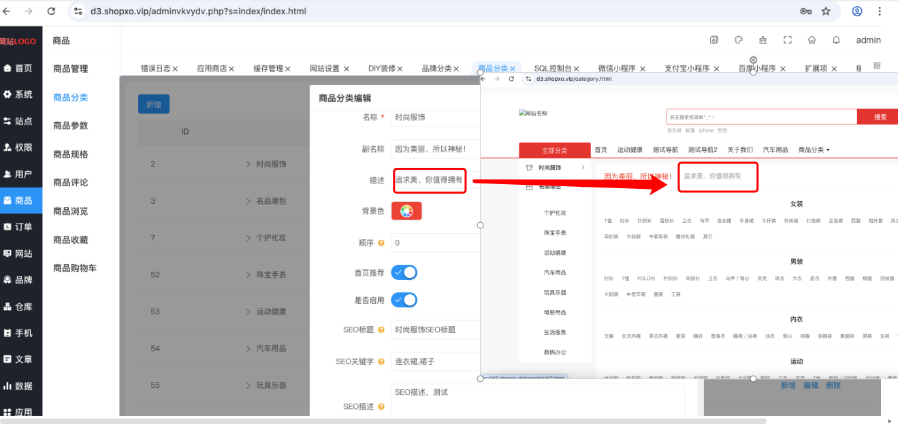Click the storefront search input field
The width and height of the screenshot is (898, 426).
pos(761,117)
